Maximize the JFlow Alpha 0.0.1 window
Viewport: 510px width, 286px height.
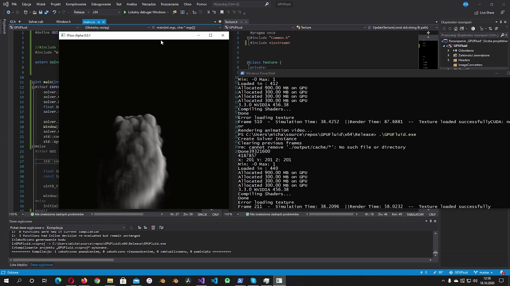[210, 35]
